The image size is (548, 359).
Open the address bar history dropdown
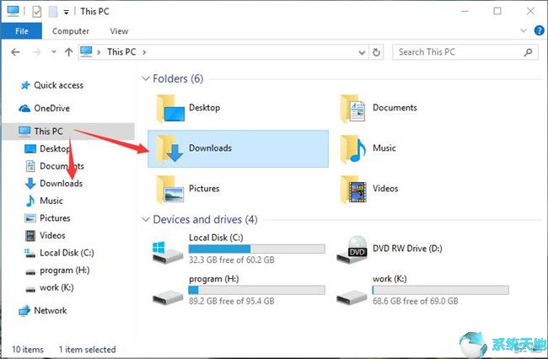coord(362,53)
